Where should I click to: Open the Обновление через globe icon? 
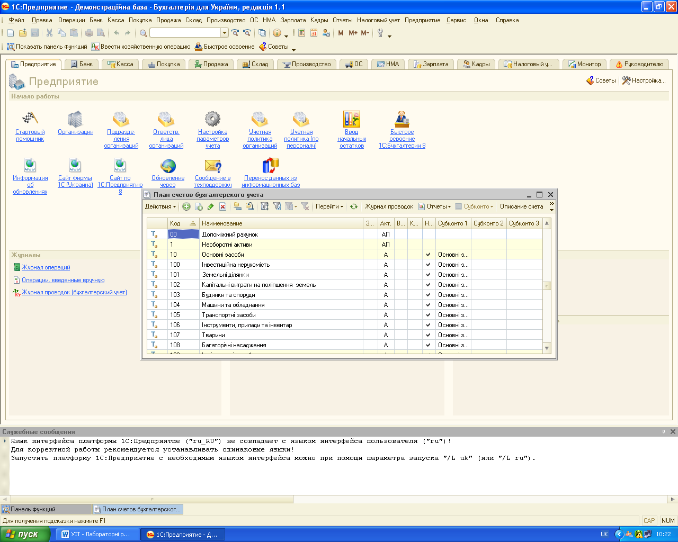(x=168, y=166)
